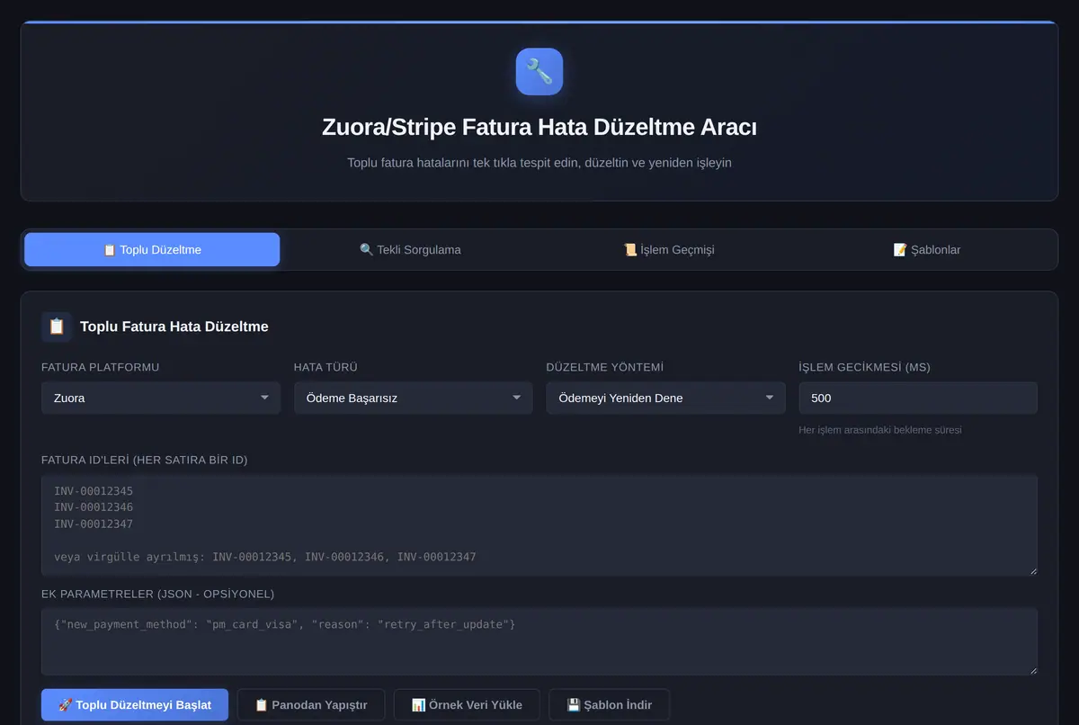Image resolution: width=1079 pixels, height=725 pixels.
Task: Load sample data with Örnek Veri Yükle
Action: point(467,704)
